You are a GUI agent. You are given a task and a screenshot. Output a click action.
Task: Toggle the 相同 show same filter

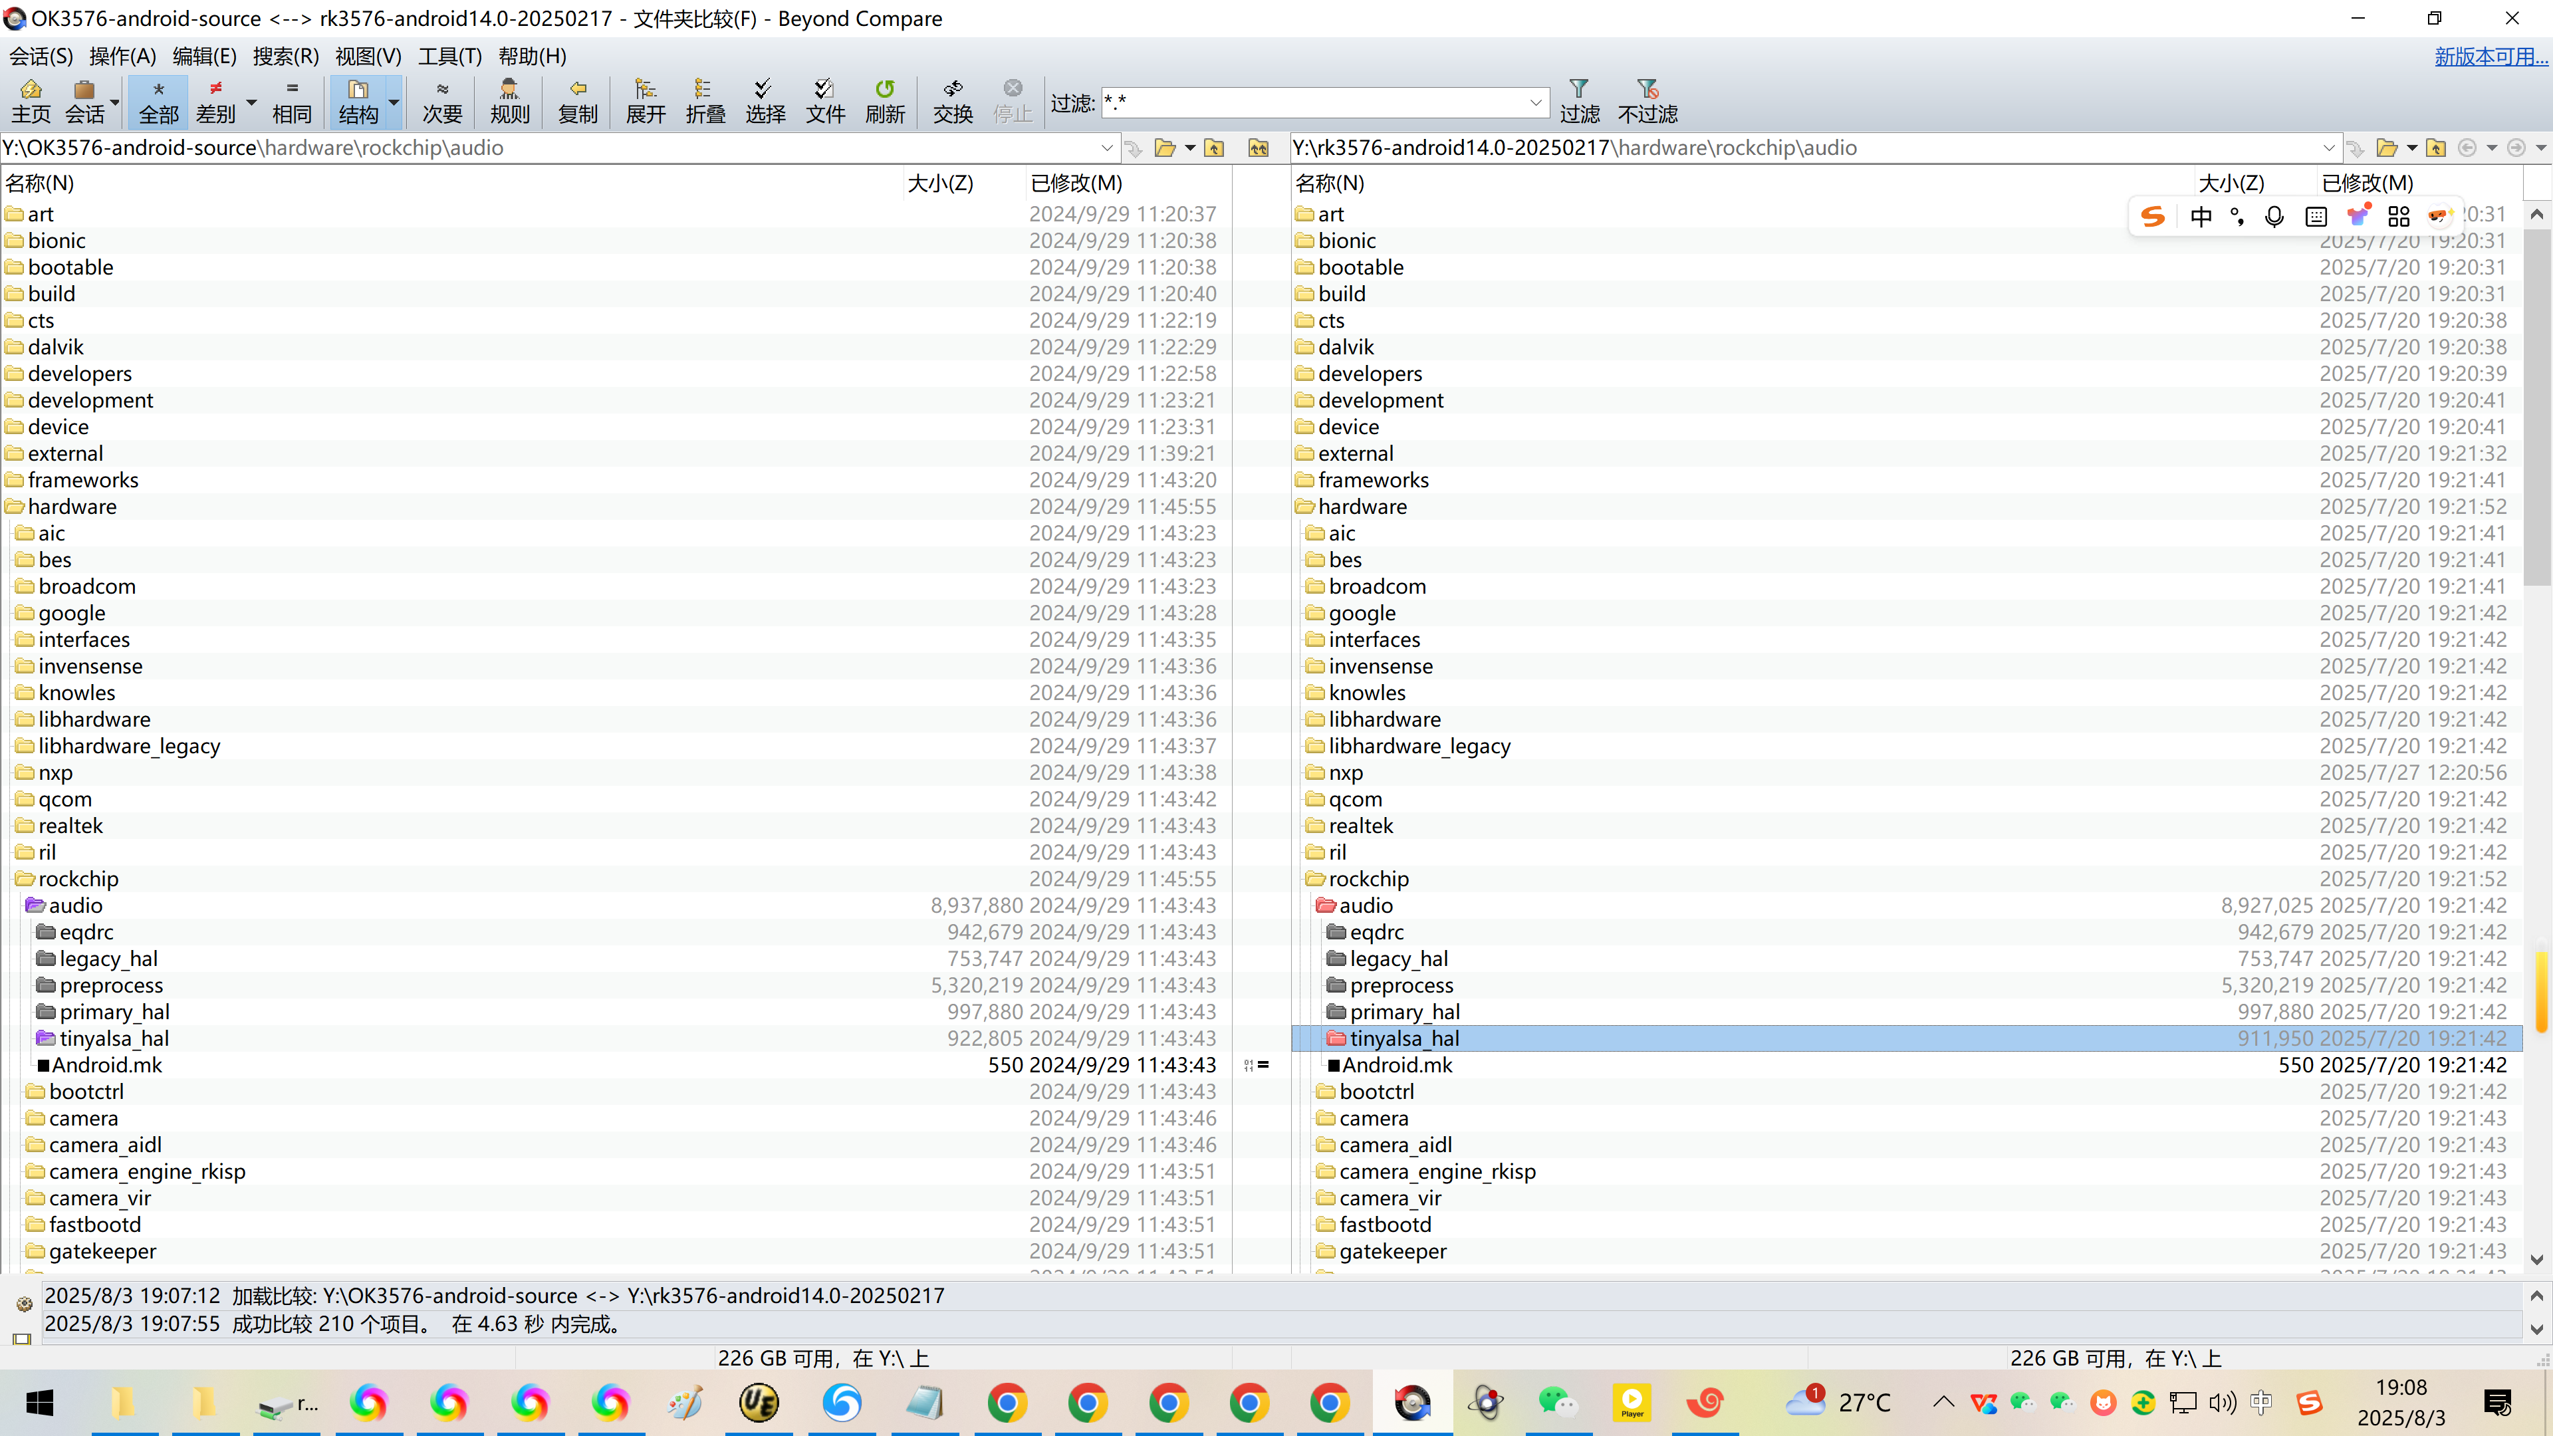pos(291,102)
